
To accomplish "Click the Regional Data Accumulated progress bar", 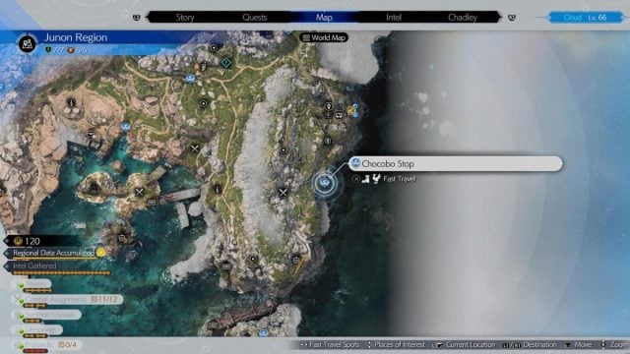I will click(55, 259).
